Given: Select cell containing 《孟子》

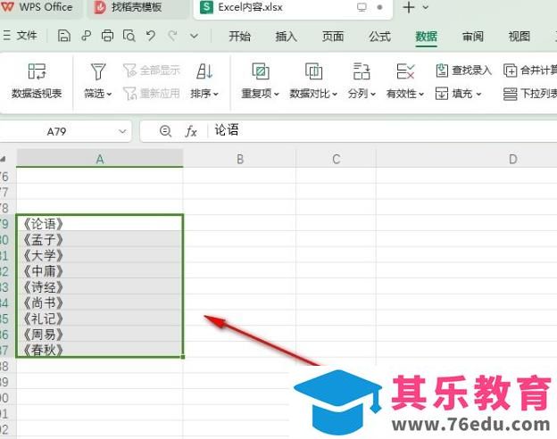Looking at the screenshot, I should pyautogui.click(x=100, y=239).
